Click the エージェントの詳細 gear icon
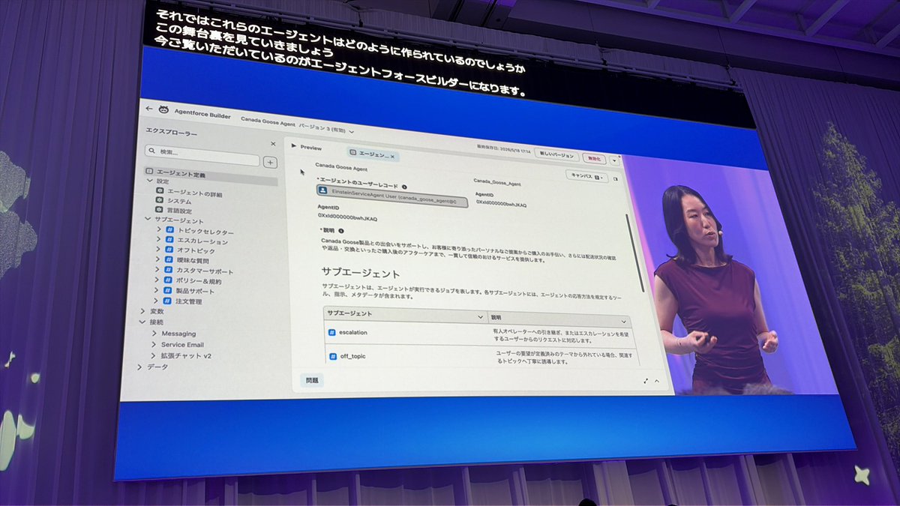This screenshot has width=900, height=506. (160, 191)
